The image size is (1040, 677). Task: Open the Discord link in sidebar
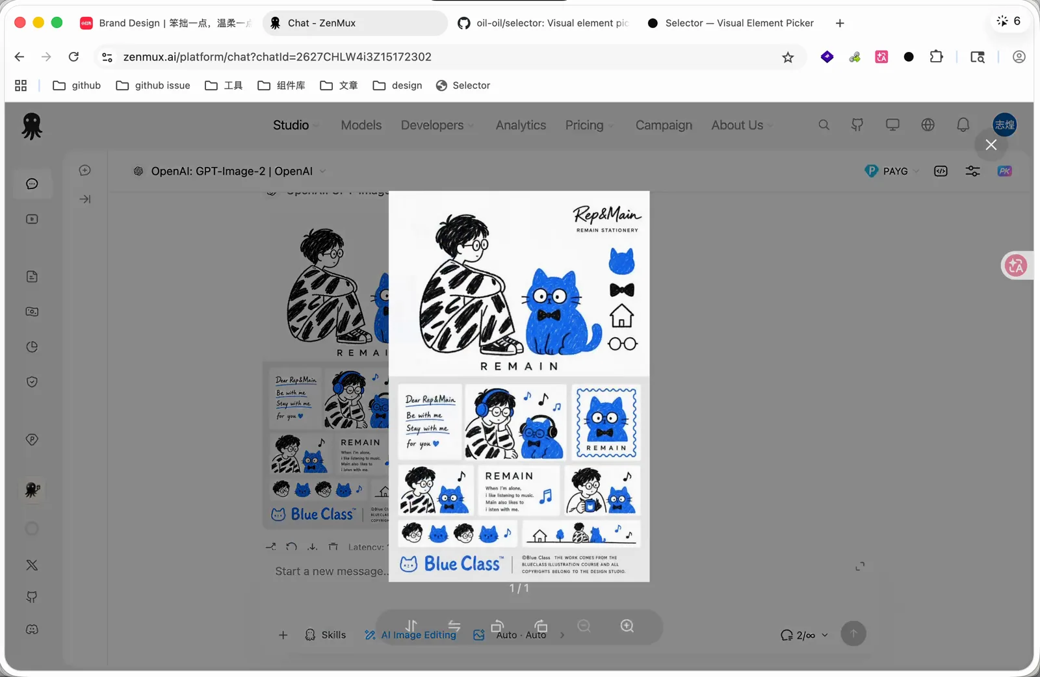(x=32, y=630)
